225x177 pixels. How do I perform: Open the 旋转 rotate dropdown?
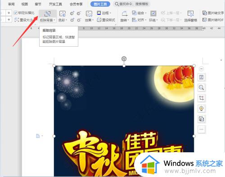(125, 20)
